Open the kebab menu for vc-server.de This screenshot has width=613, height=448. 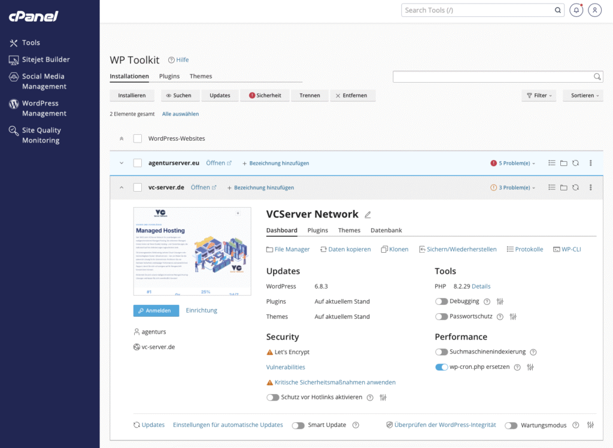click(590, 187)
